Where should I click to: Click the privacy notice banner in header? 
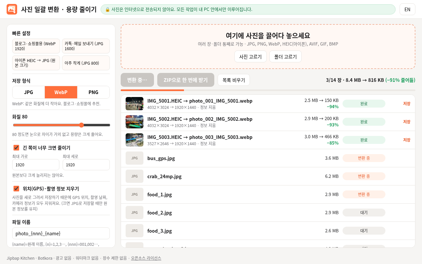pyautogui.click(x=248, y=9)
